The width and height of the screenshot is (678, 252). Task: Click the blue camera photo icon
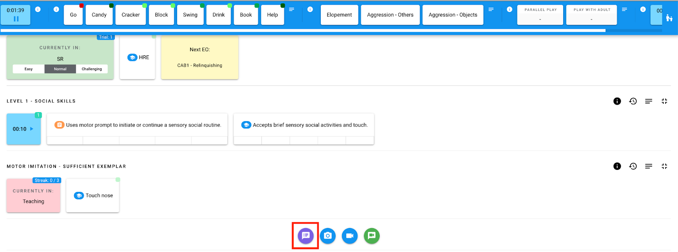tap(328, 236)
